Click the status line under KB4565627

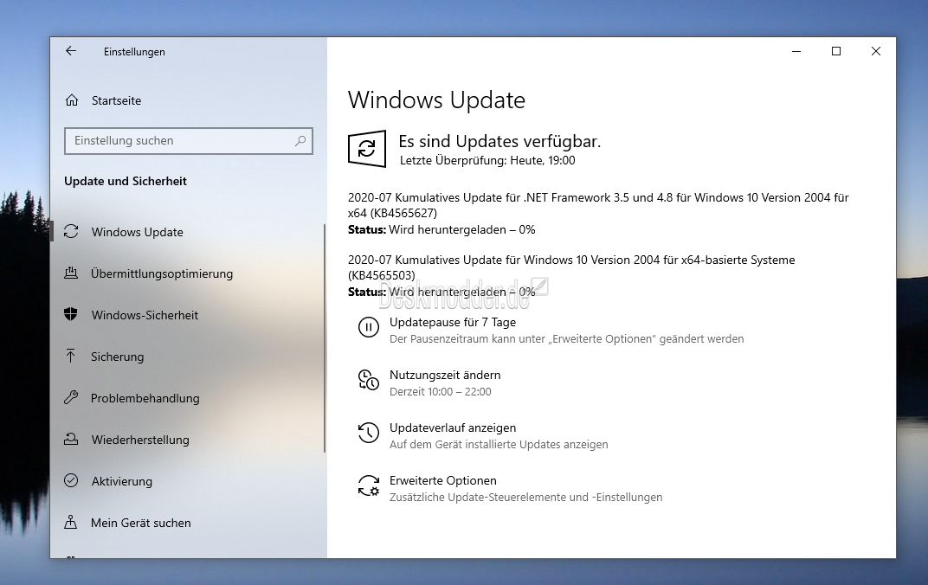(x=441, y=229)
